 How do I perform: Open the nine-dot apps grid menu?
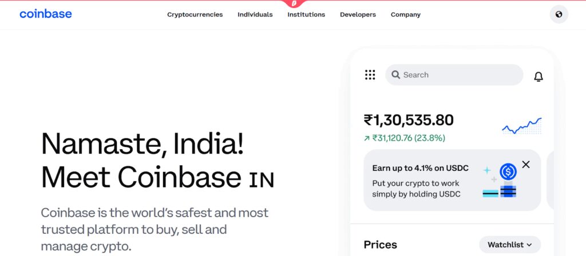[x=370, y=75]
